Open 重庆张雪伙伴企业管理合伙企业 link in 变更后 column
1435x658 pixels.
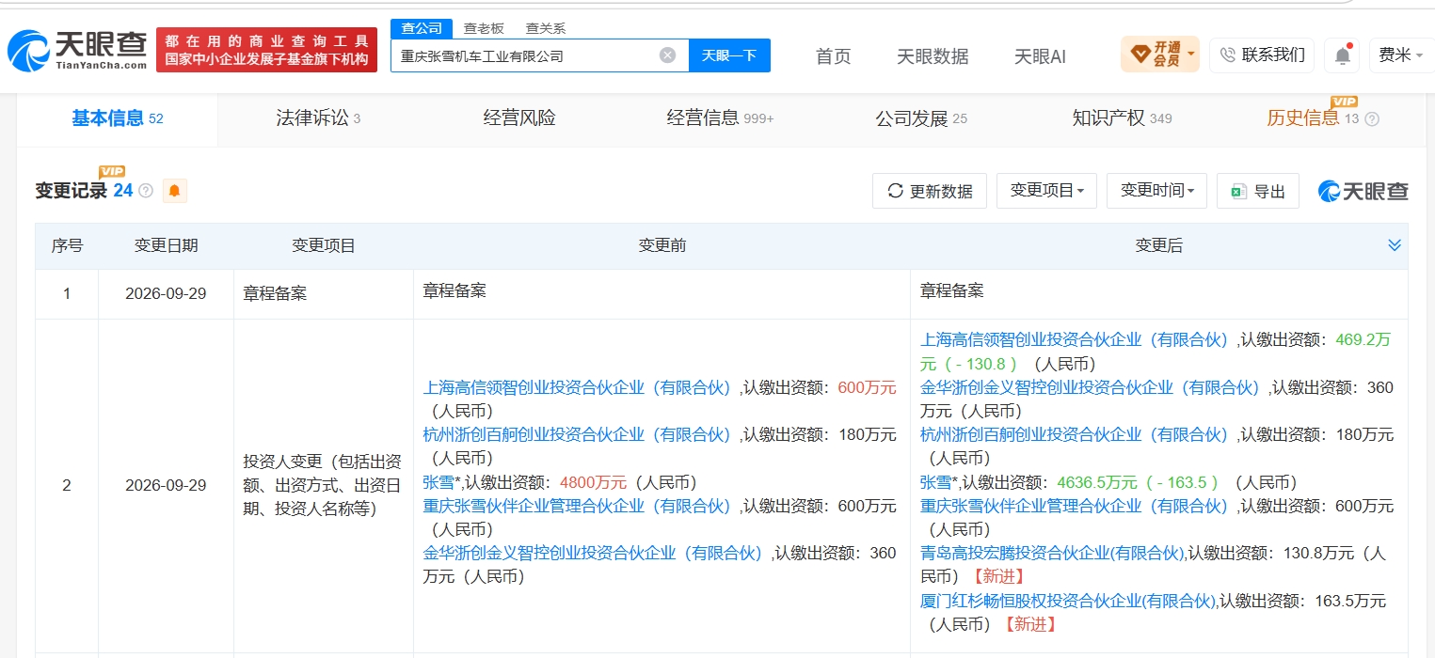click(x=1074, y=506)
